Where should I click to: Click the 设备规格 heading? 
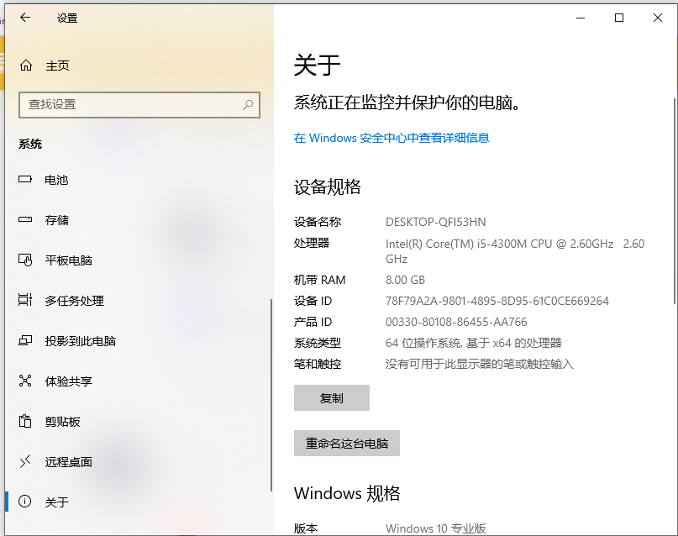pyautogui.click(x=328, y=187)
